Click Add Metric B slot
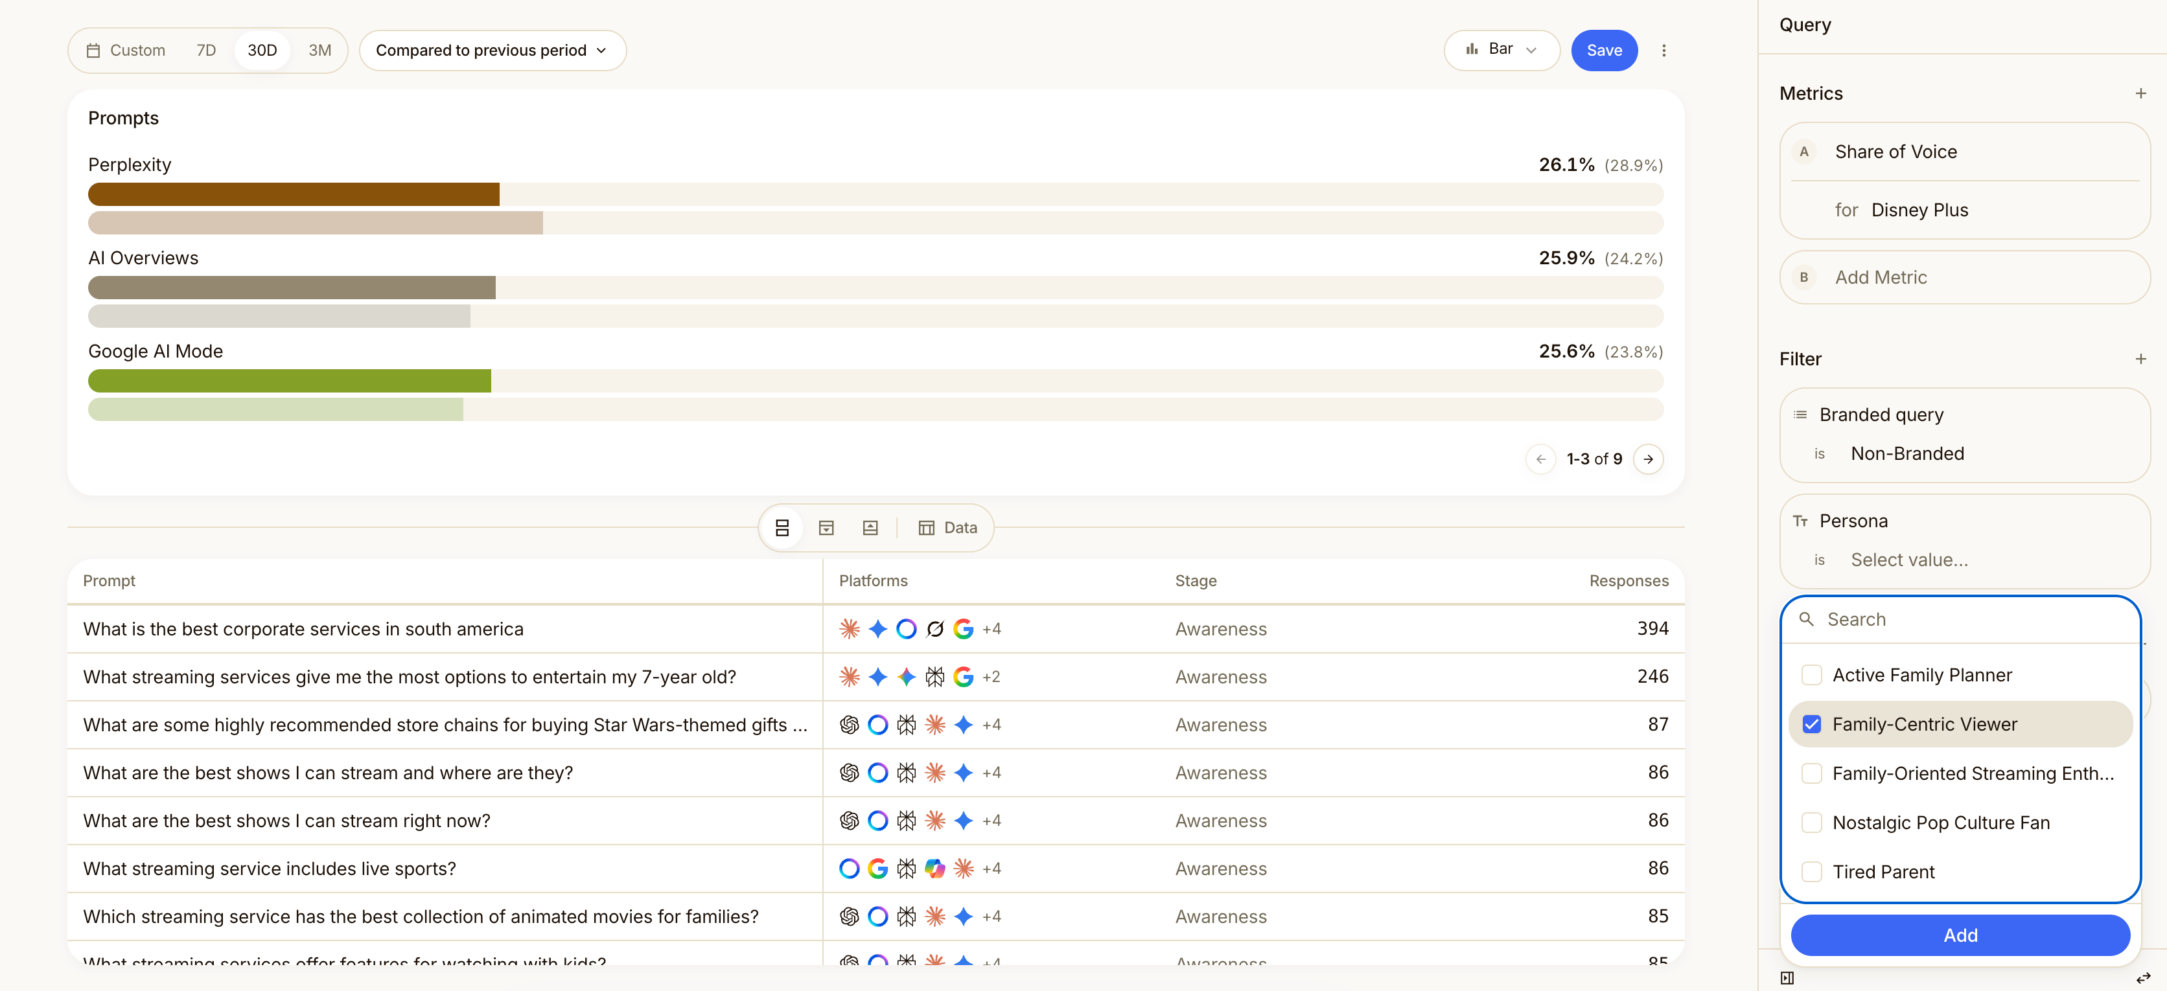2167x991 pixels. 1964,277
